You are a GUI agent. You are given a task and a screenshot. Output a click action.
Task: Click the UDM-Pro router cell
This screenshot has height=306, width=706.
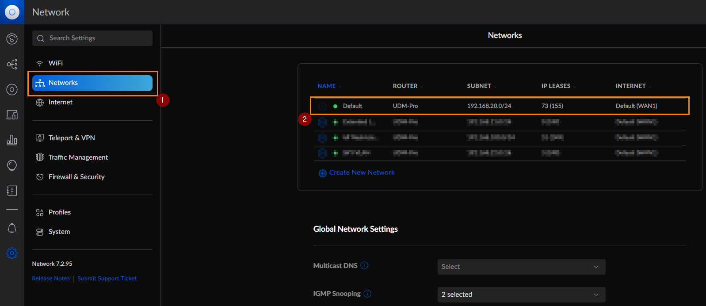coord(405,106)
